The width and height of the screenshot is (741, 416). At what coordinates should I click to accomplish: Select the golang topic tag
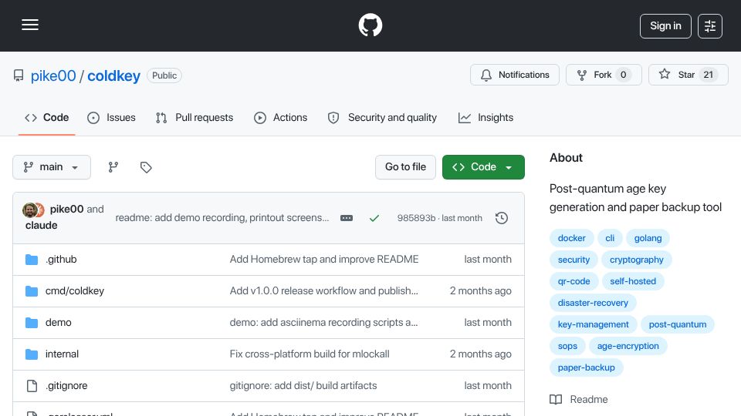click(648, 238)
